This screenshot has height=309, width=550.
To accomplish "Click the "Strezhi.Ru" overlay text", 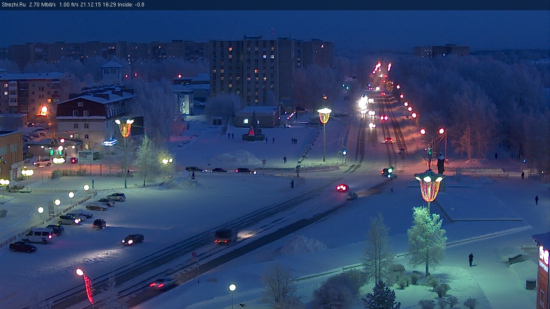I will click(13, 5).
